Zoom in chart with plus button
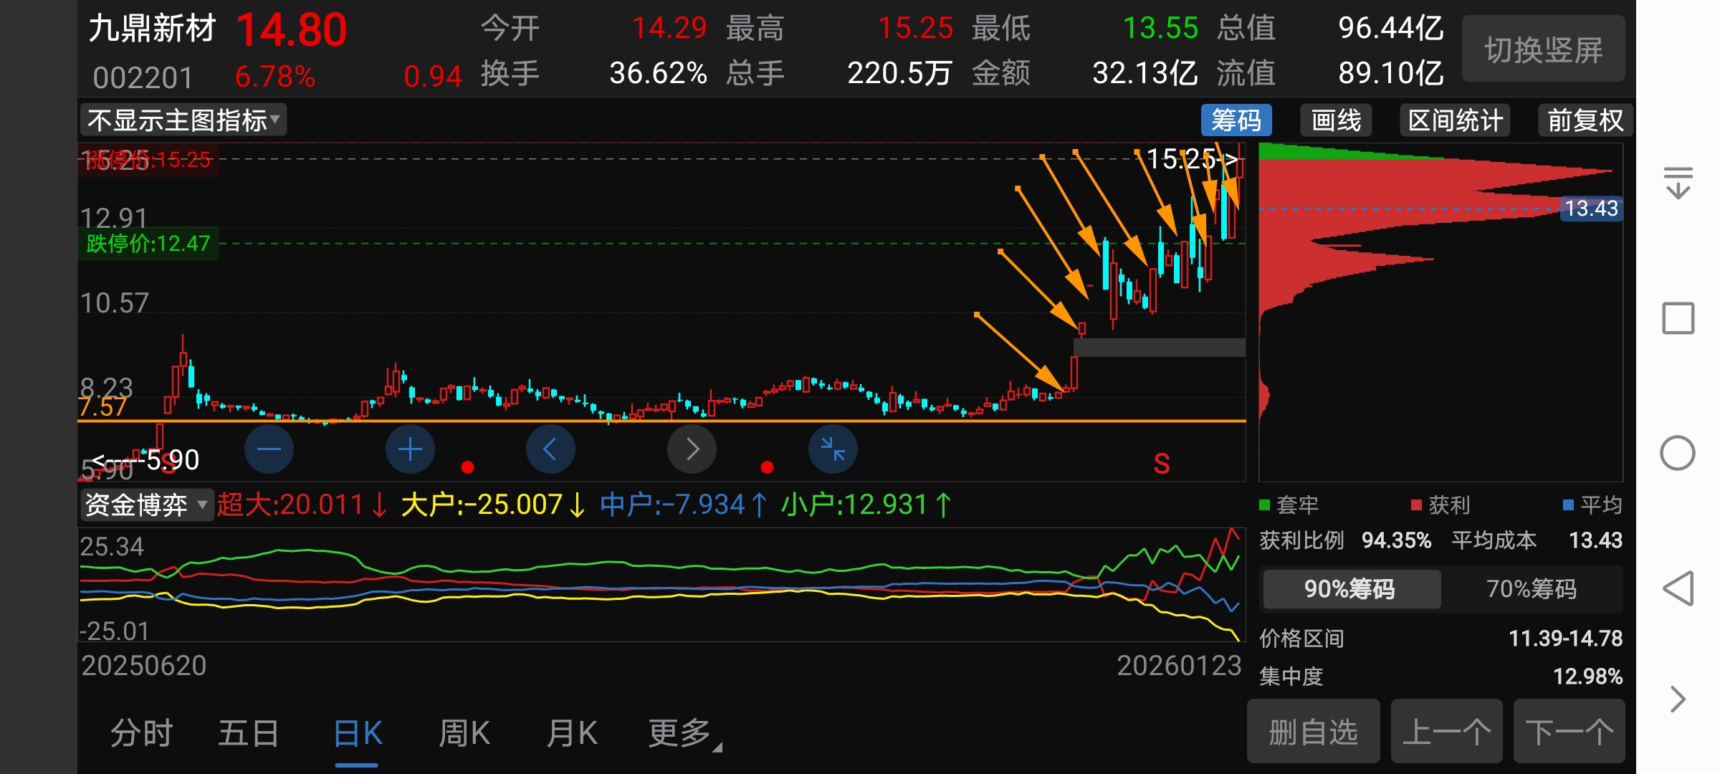The width and height of the screenshot is (1720, 774). click(410, 449)
